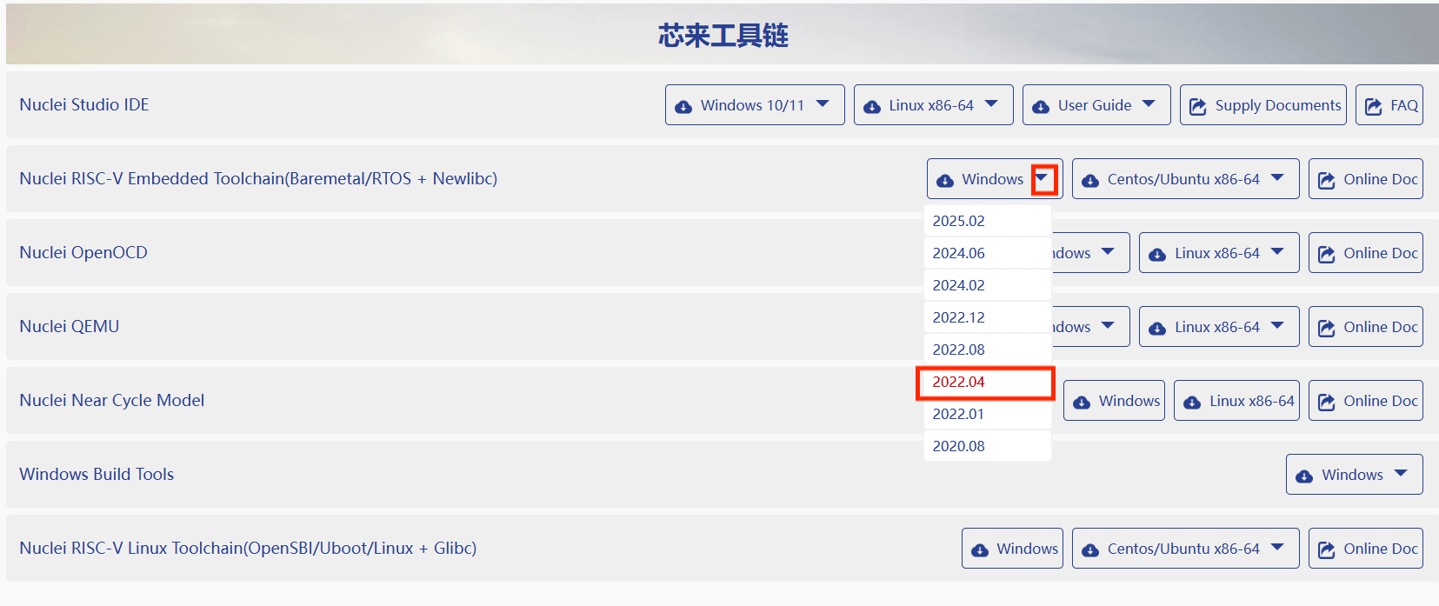The height and width of the screenshot is (606, 1439).
Task: Click Windows button in Linux Toolchain row
Action: coord(1012,549)
